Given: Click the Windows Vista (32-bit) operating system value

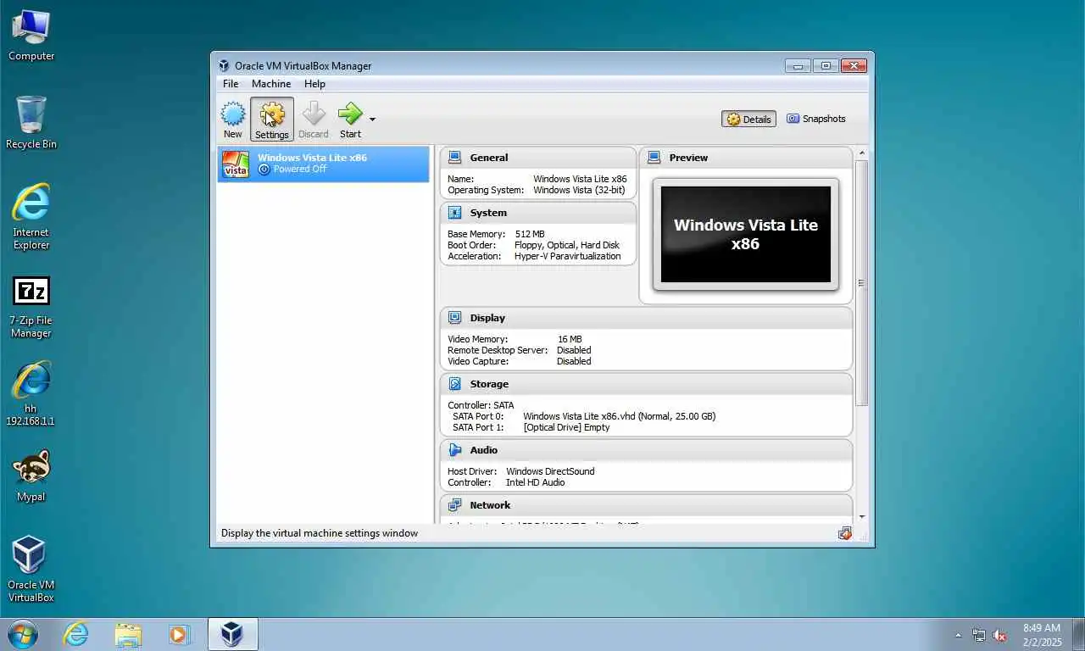Looking at the screenshot, I should 579,190.
